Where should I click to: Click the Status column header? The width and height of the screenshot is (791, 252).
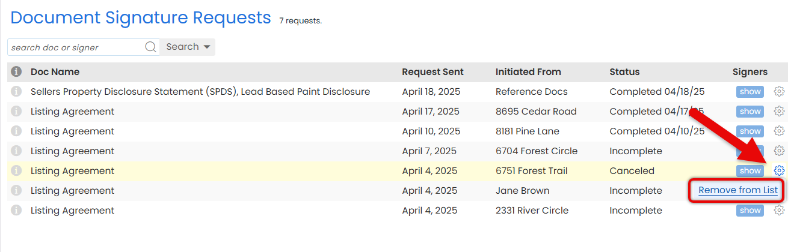pyautogui.click(x=624, y=72)
